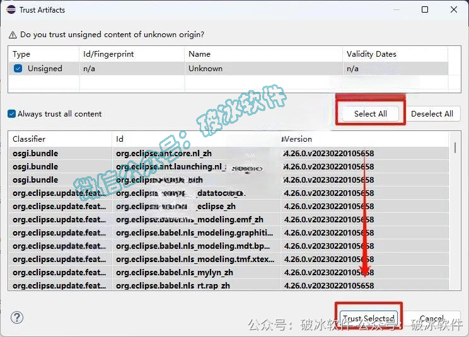Select the org.eclipse.ant.launching.nl row

[229, 167]
